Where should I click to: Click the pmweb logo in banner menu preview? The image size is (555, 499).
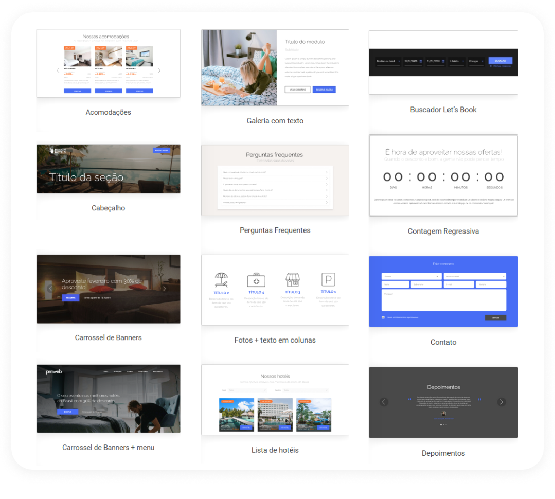54,371
